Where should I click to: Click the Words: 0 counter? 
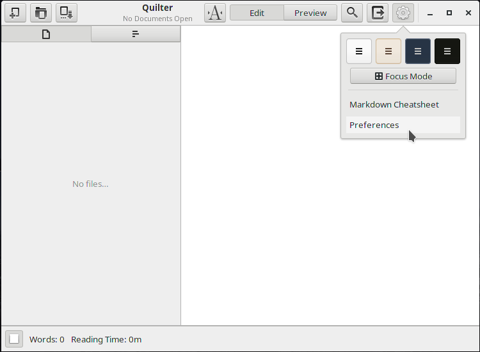(x=47, y=339)
